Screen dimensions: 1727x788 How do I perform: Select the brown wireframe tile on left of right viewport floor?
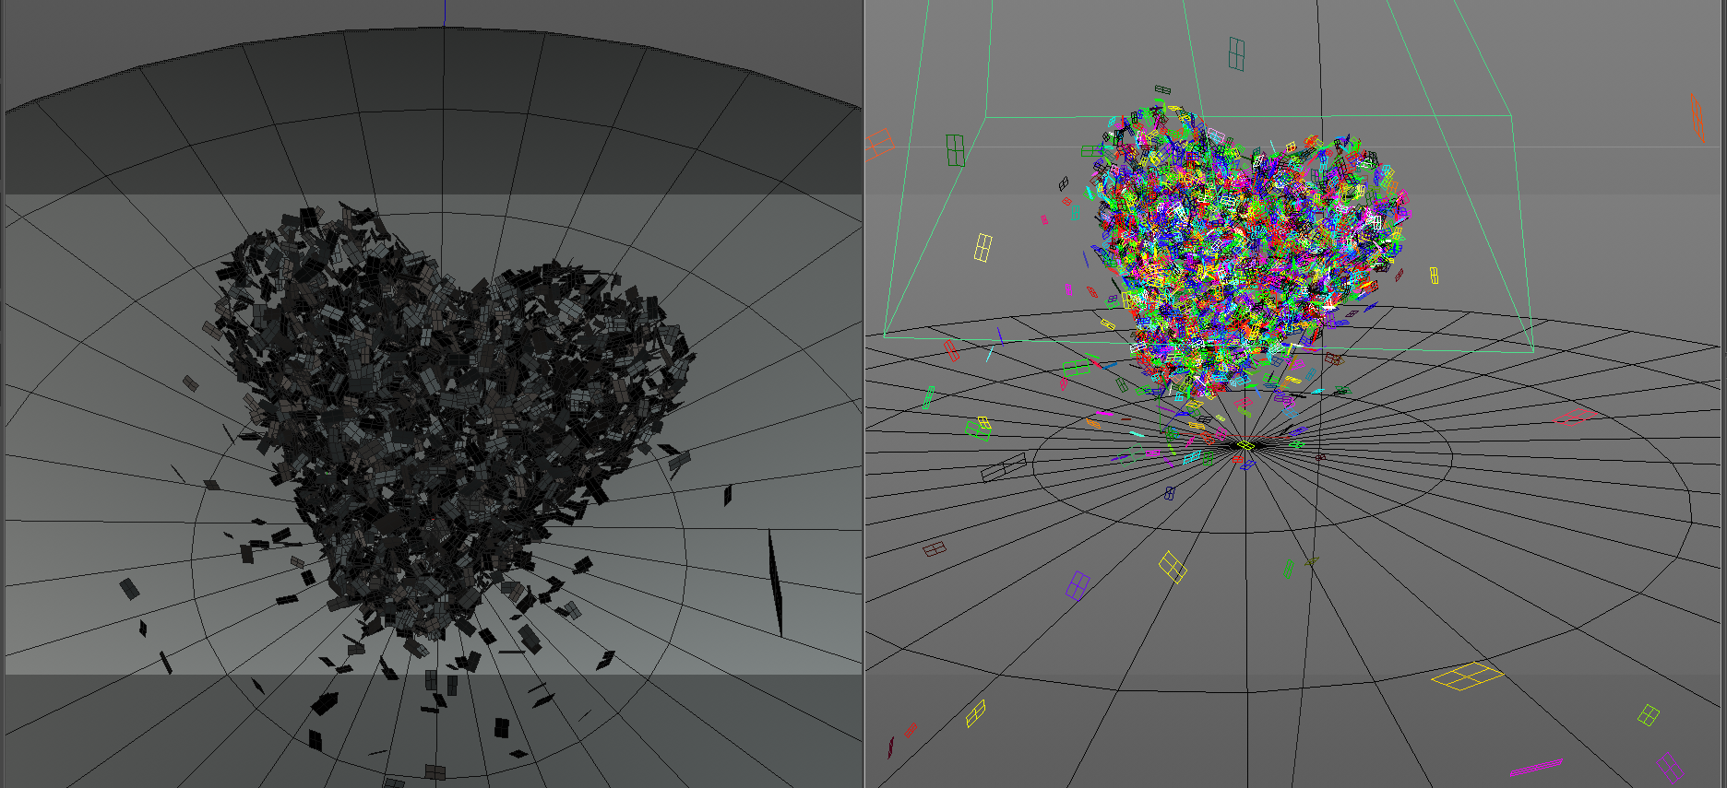point(935,549)
